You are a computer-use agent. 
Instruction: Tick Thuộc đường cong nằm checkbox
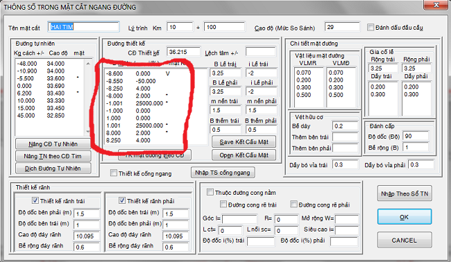(x=210, y=192)
